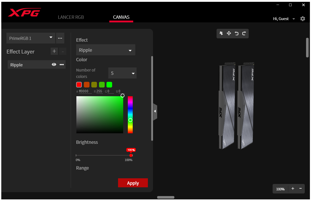Click the Apply button

pyautogui.click(x=133, y=183)
